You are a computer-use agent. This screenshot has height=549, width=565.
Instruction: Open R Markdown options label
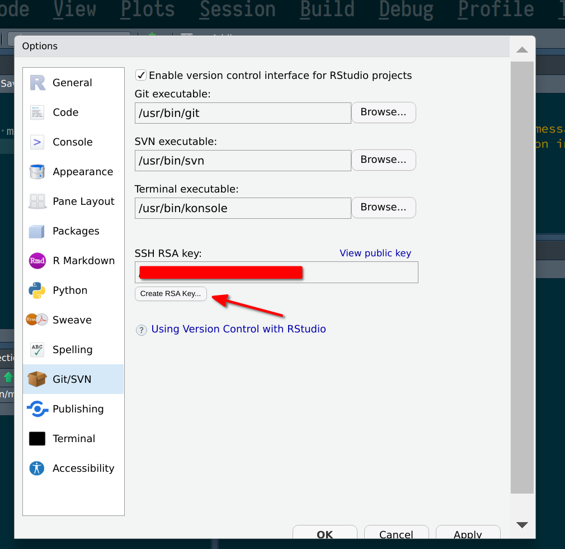(83, 261)
